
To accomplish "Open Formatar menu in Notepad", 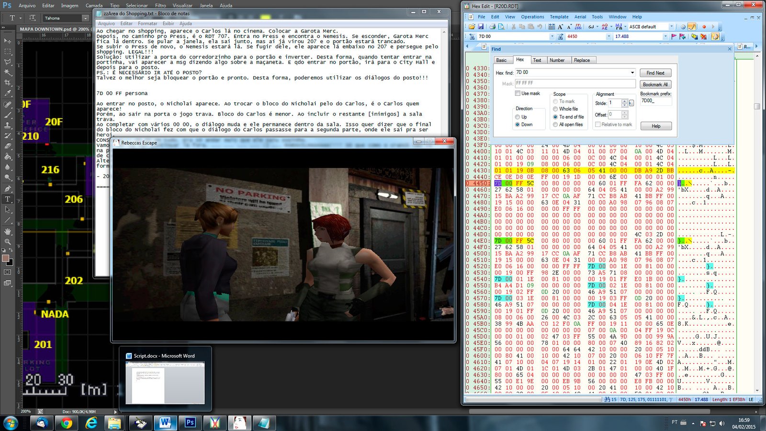I will pos(147,23).
